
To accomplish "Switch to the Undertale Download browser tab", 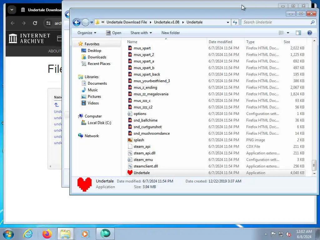I will [x=41, y=10].
